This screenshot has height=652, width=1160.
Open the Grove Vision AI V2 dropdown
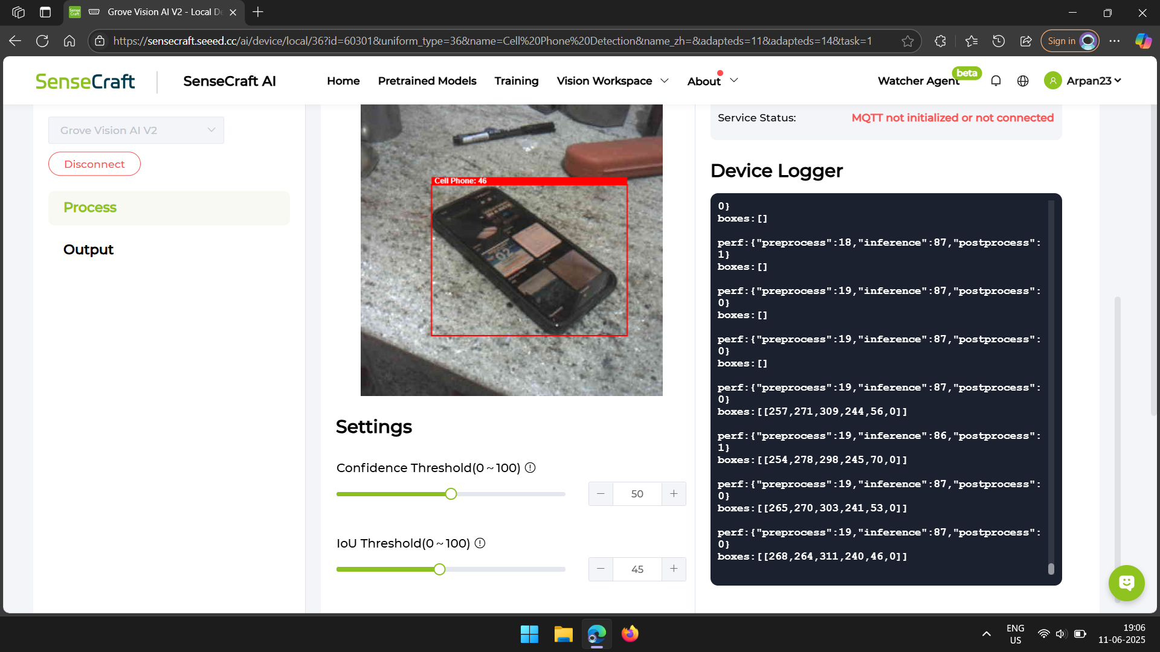point(136,130)
